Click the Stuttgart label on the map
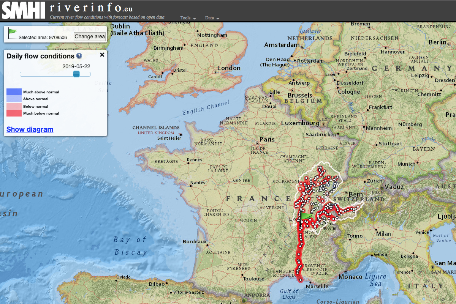 [x=390, y=144]
